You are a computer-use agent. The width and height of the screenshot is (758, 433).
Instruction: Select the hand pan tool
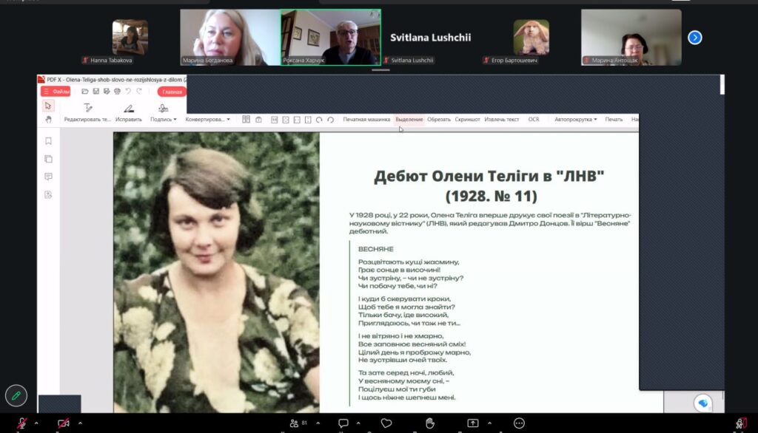[48, 119]
